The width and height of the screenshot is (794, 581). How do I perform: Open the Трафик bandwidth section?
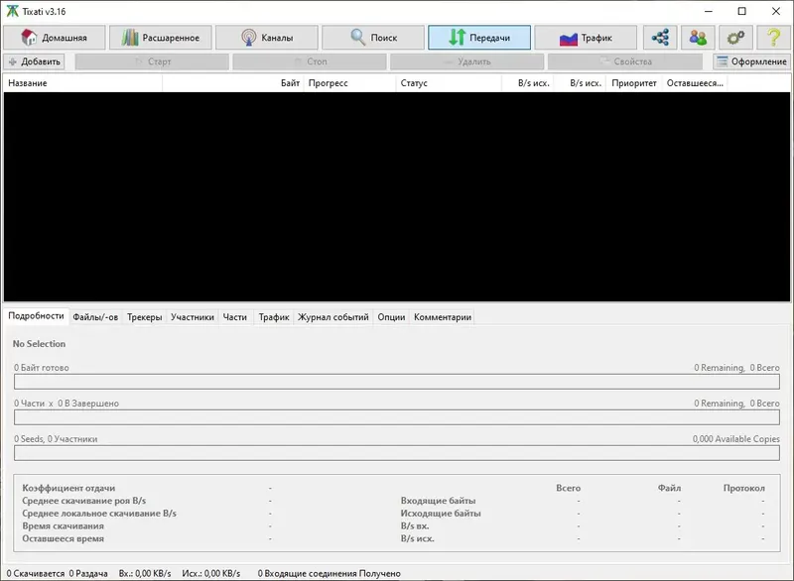pyautogui.click(x=586, y=38)
